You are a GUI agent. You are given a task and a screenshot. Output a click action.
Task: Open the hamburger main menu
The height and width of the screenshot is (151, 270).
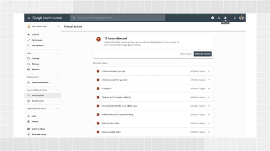point(29,18)
